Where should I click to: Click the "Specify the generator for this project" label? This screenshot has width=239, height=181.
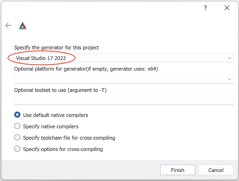(57, 48)
